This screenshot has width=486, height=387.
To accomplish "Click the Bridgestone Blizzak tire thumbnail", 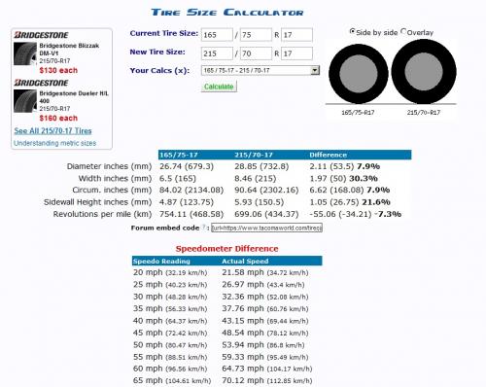I will tap(25, 53).
